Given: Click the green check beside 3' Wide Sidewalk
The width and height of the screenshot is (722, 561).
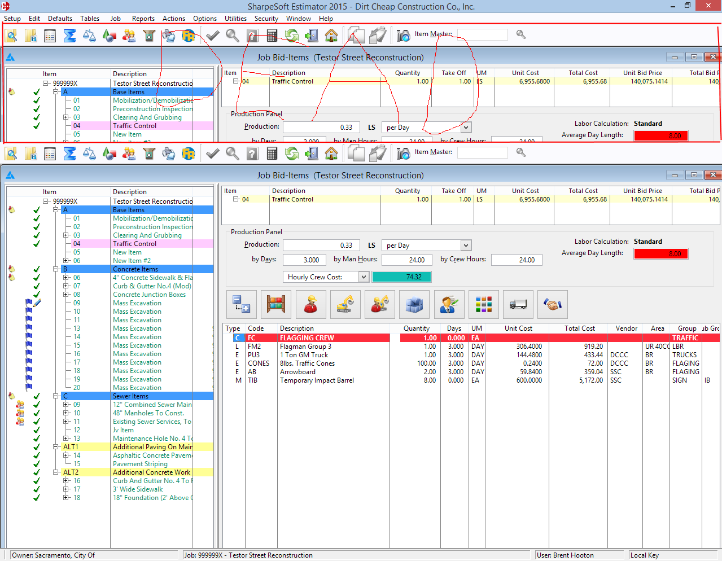Looking at the screenshot, I should pos(37,489).
